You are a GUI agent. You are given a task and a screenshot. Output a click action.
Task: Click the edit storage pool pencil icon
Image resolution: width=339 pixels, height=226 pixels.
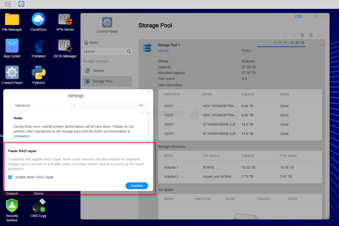click(x=293, y=35)
